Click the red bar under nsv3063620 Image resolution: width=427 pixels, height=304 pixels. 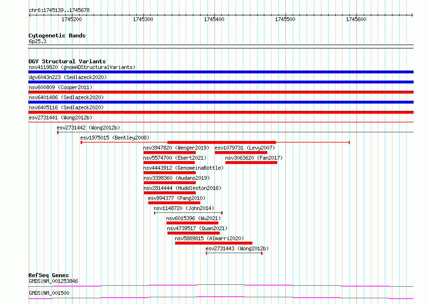tap(251, 163)
